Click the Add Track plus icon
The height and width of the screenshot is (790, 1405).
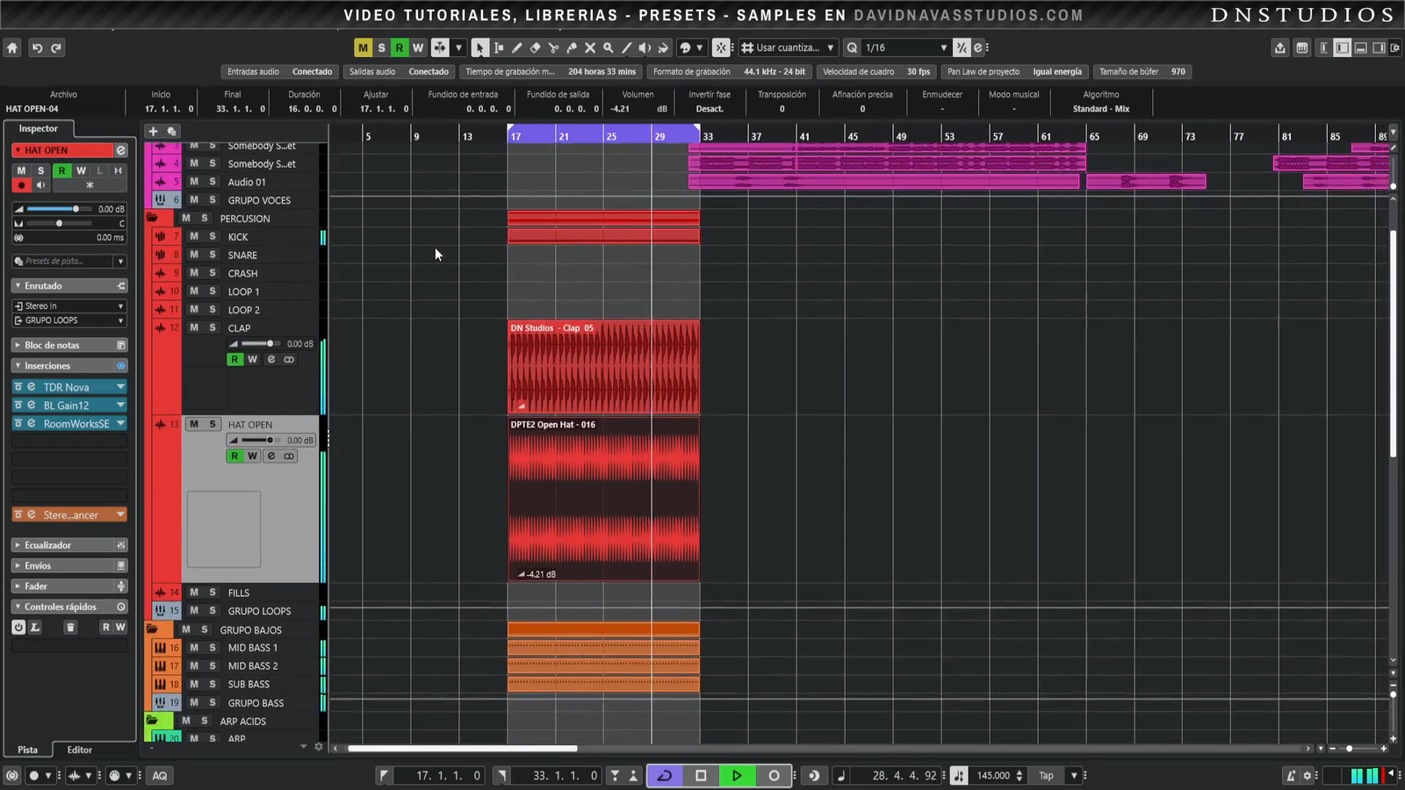click(x=153, y=131)
